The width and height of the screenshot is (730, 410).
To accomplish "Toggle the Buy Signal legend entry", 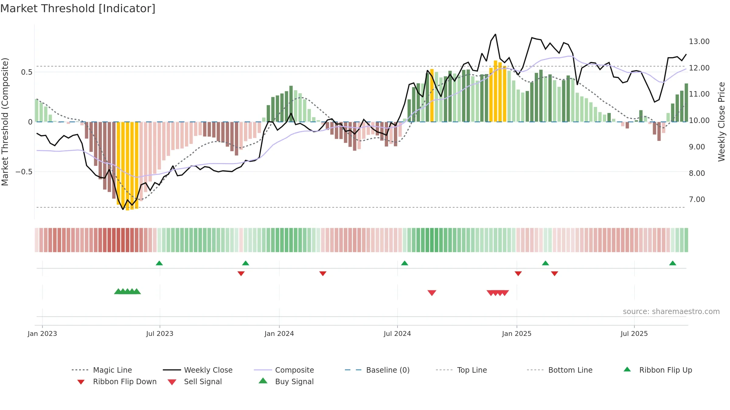I will 286,381.
